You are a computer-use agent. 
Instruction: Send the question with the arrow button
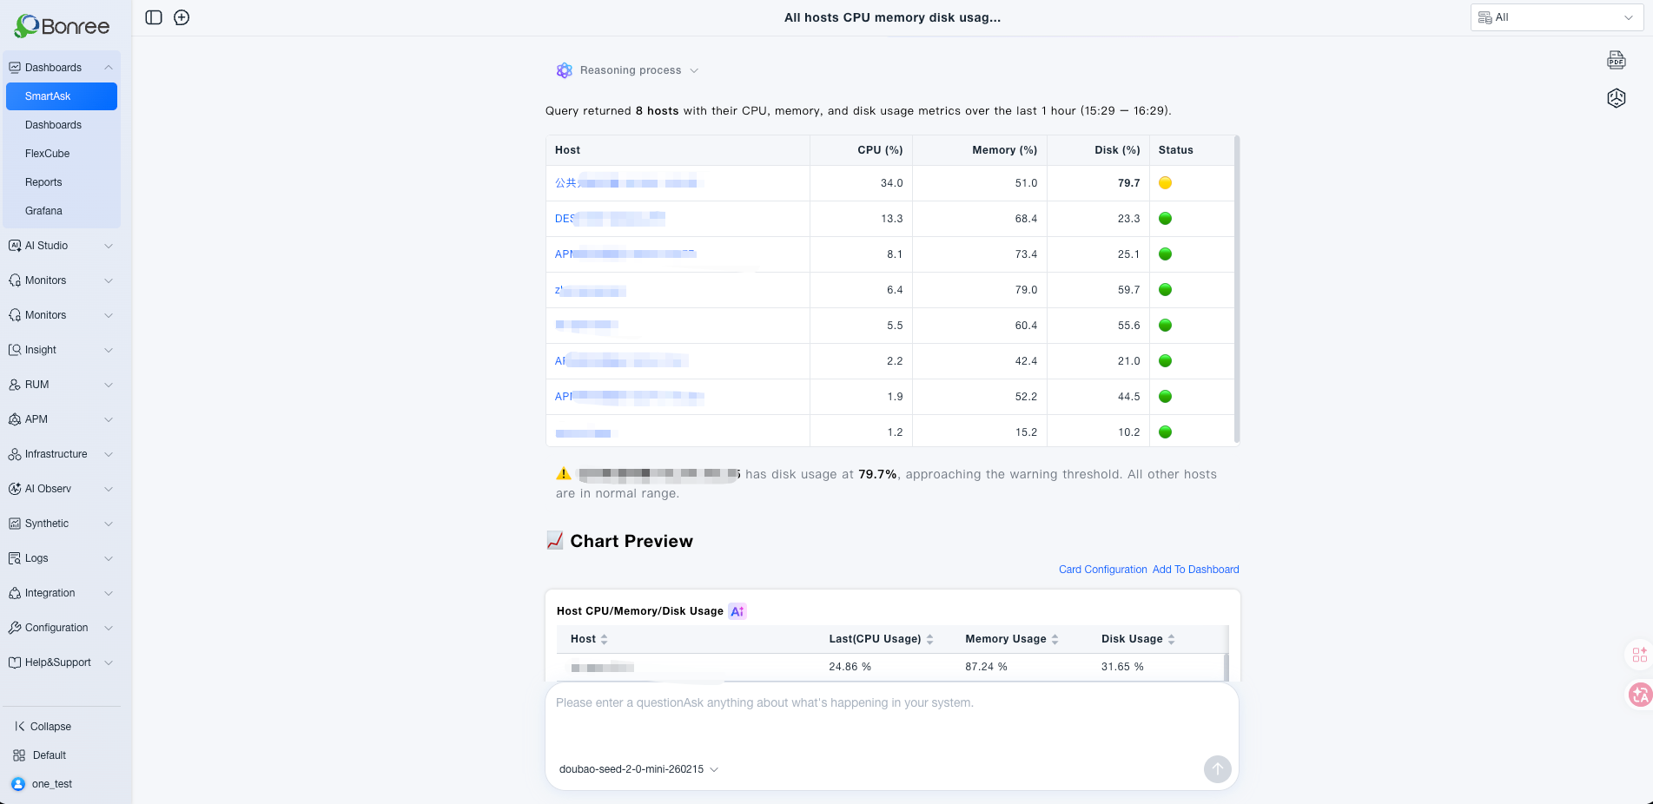1218,768
